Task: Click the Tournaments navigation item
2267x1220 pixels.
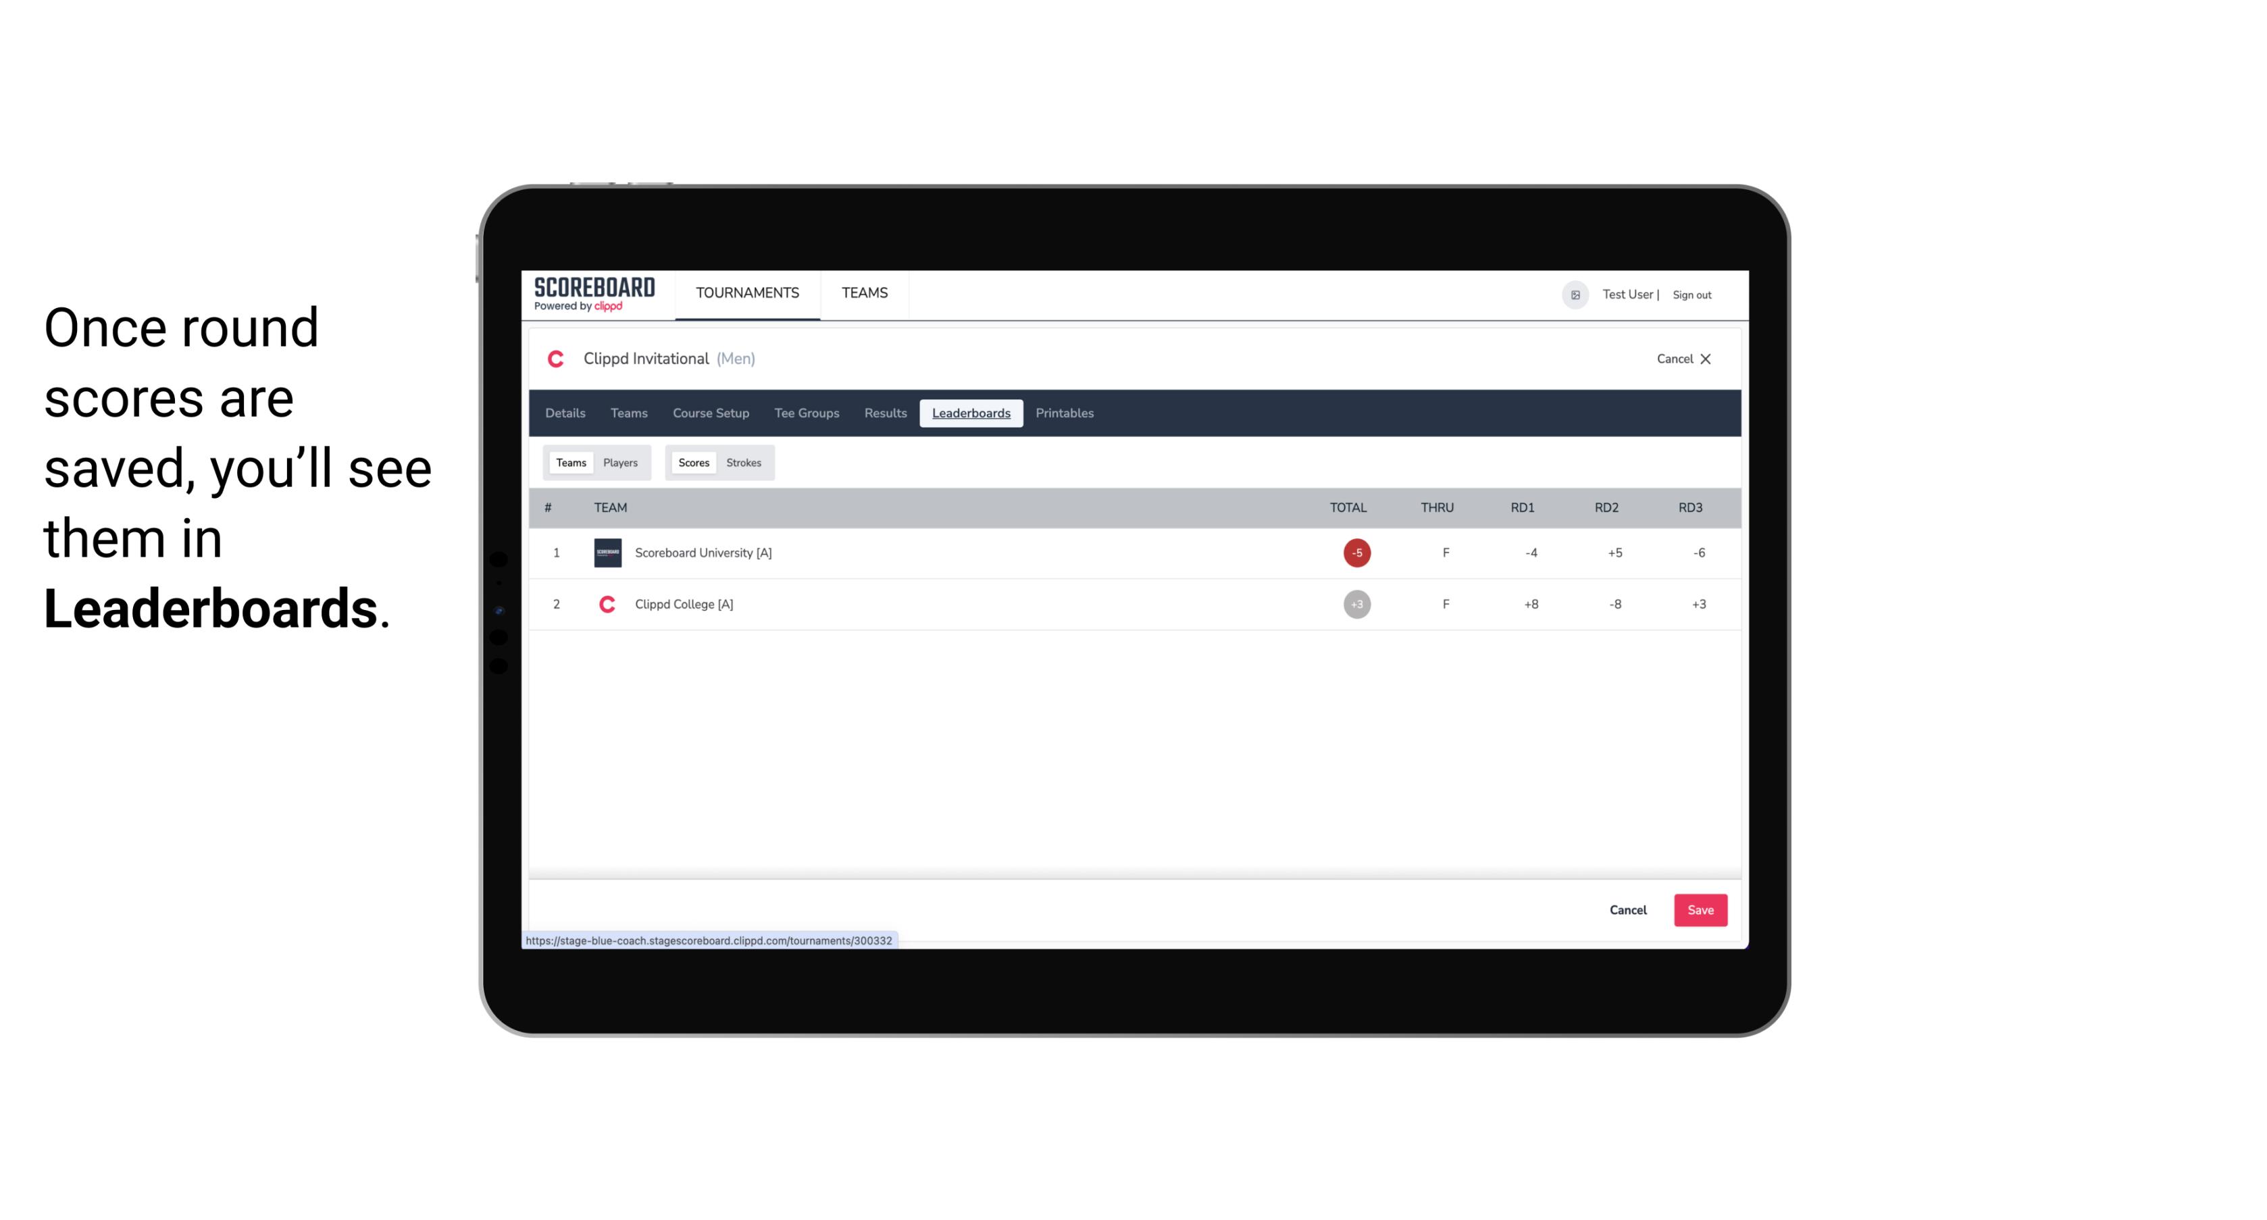Action: 748,293
